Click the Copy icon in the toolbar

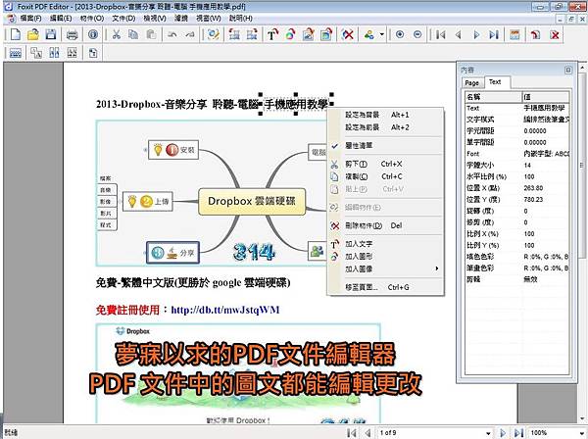point(133,35)
